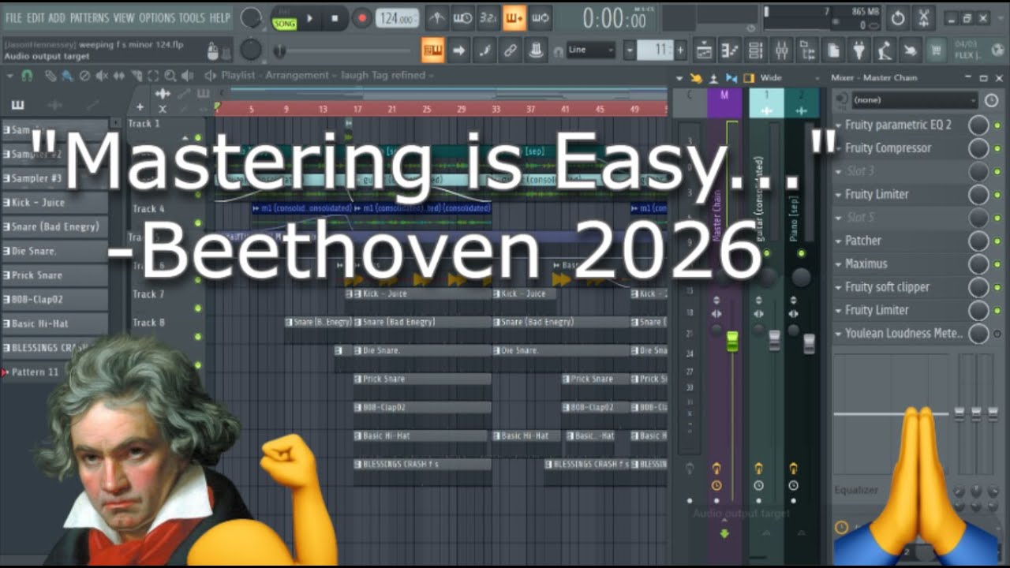Mute mixer insert 1 guitar LED
This screenshot has height=568, width=1010.
(x=766, y=253)
